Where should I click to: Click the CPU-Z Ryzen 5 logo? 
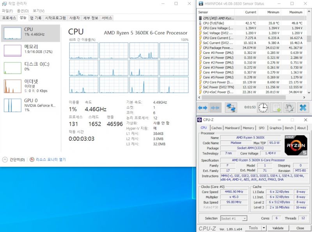(296, 145)
